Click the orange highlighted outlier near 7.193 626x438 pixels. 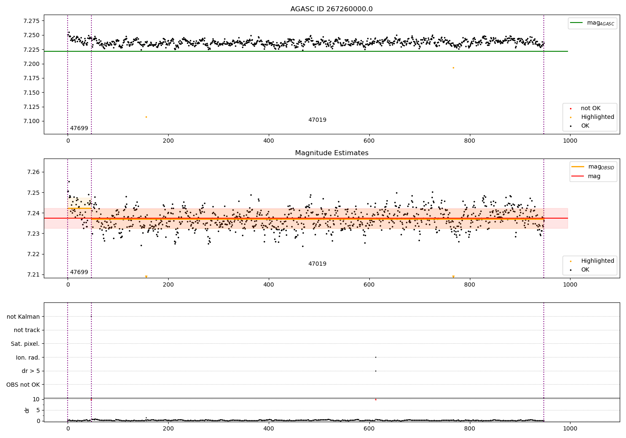(453, 68)
